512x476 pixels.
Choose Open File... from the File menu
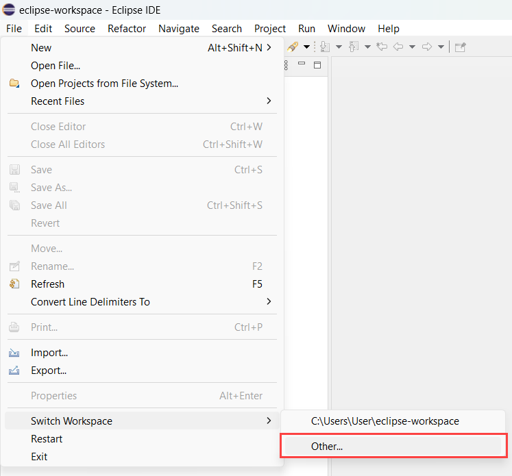click(142, 66)
